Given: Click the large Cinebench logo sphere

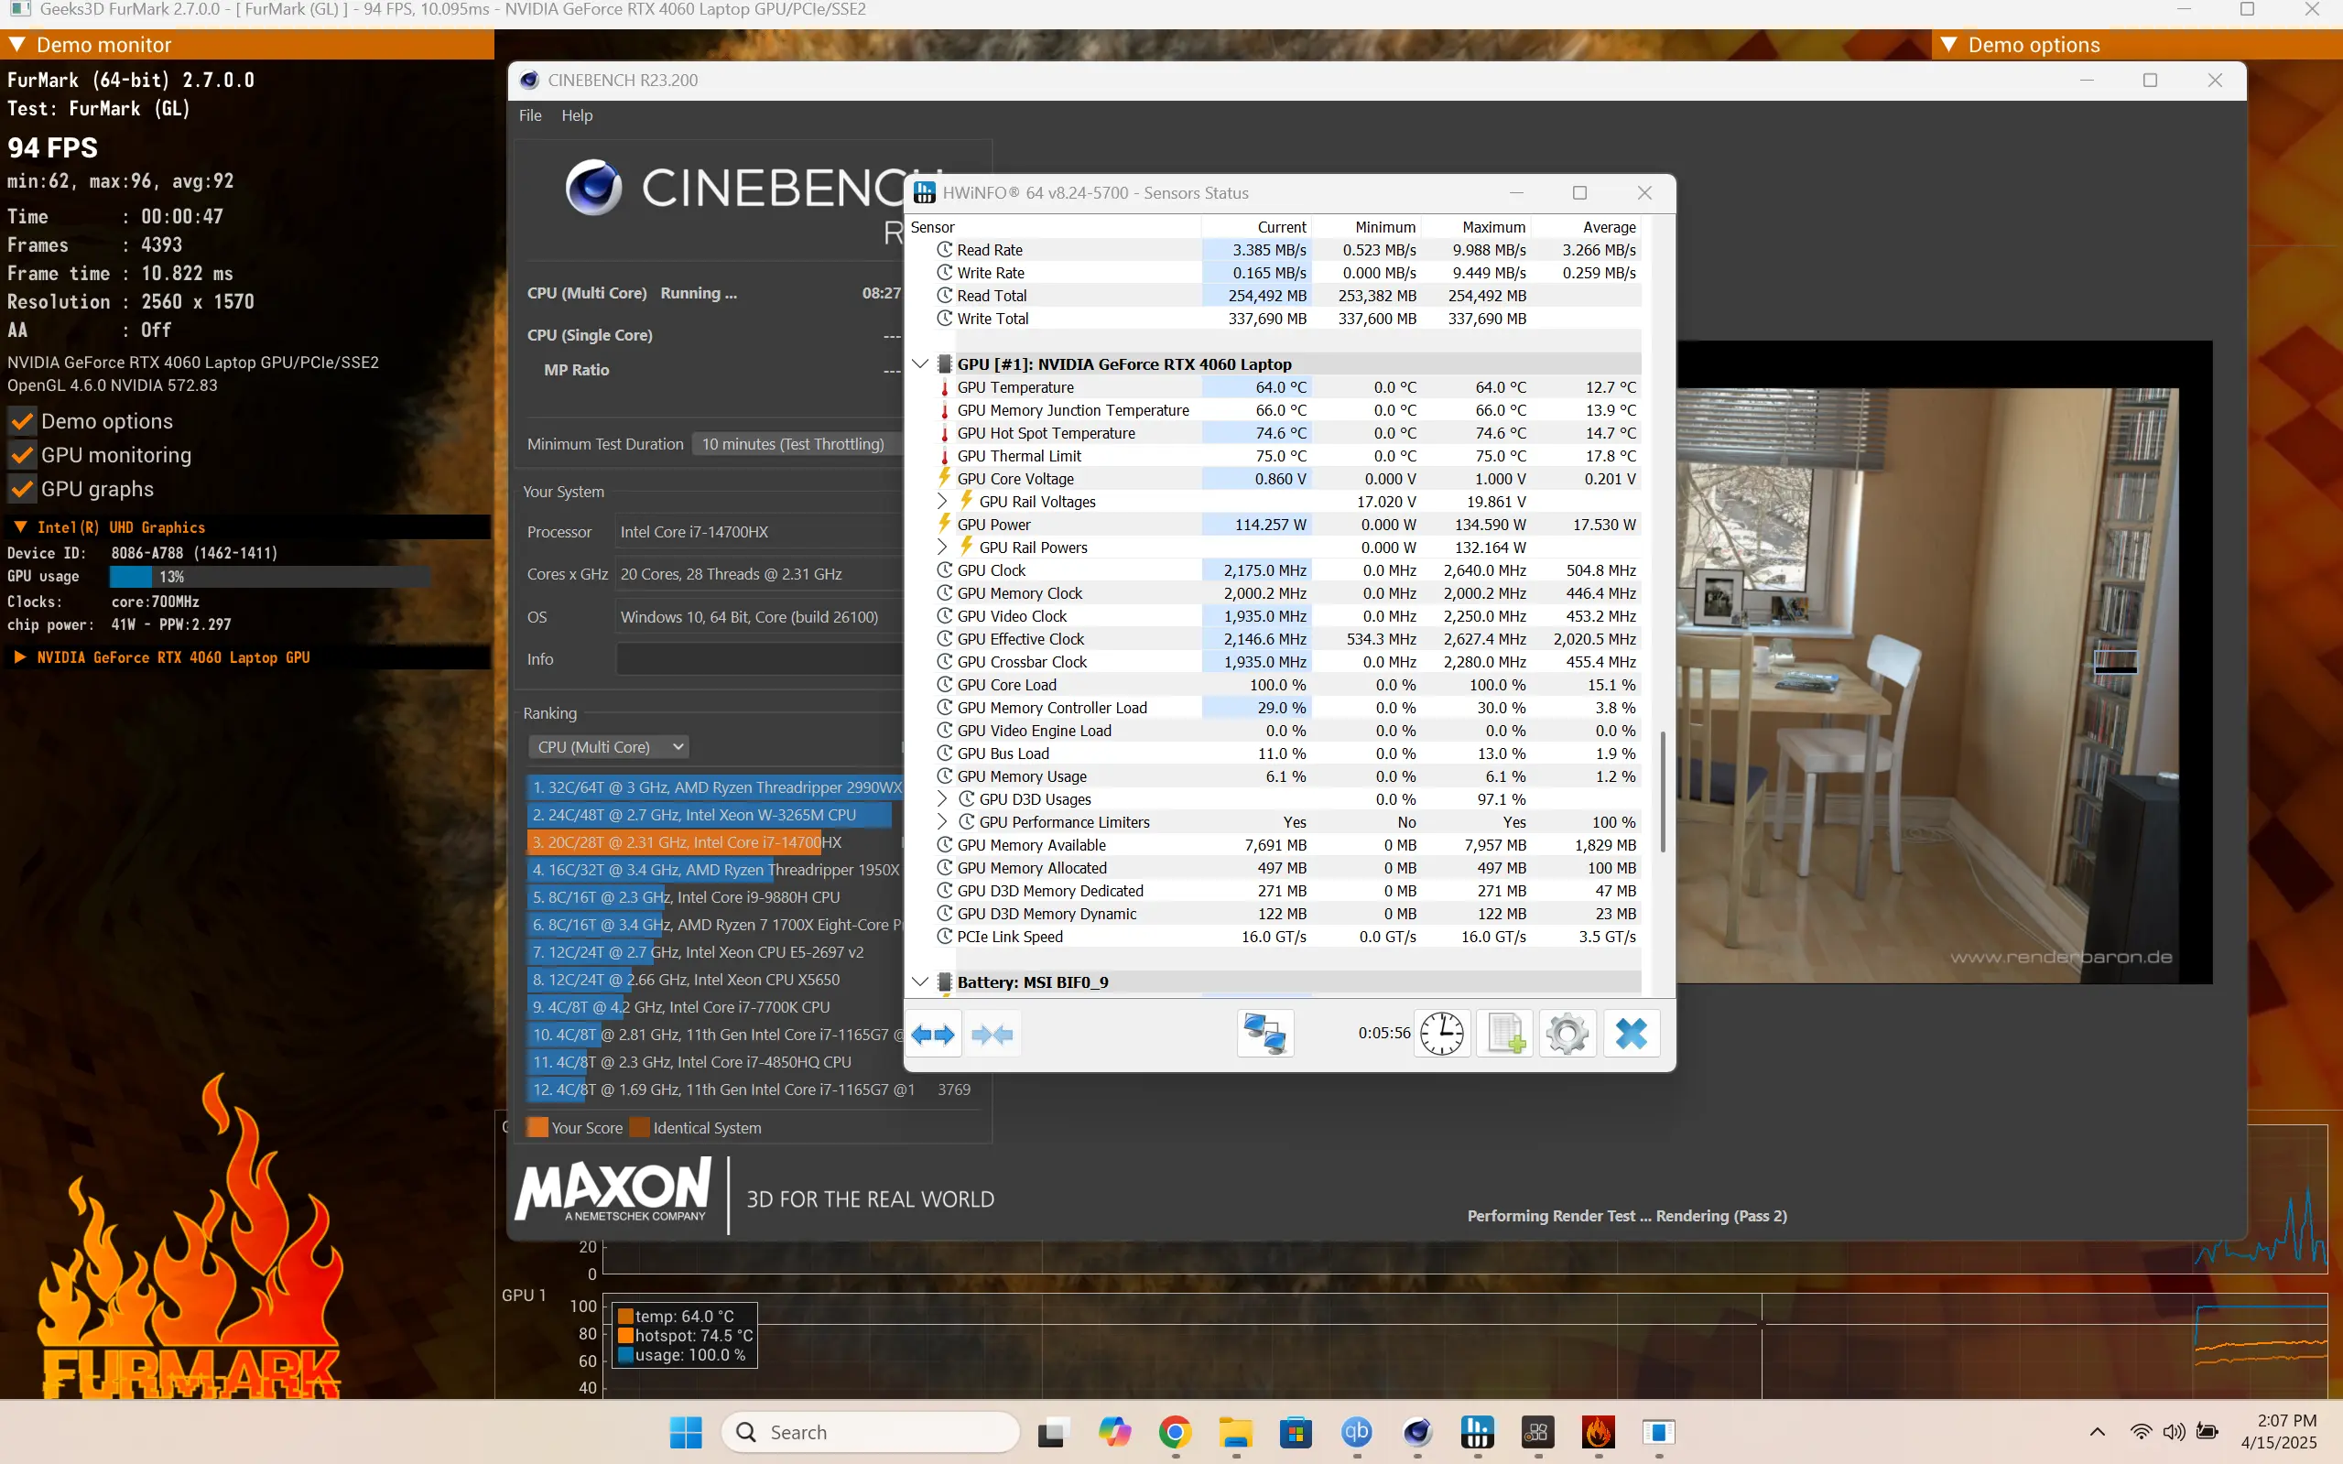Looking at the screenshot, I should click(x=593, y=187).
